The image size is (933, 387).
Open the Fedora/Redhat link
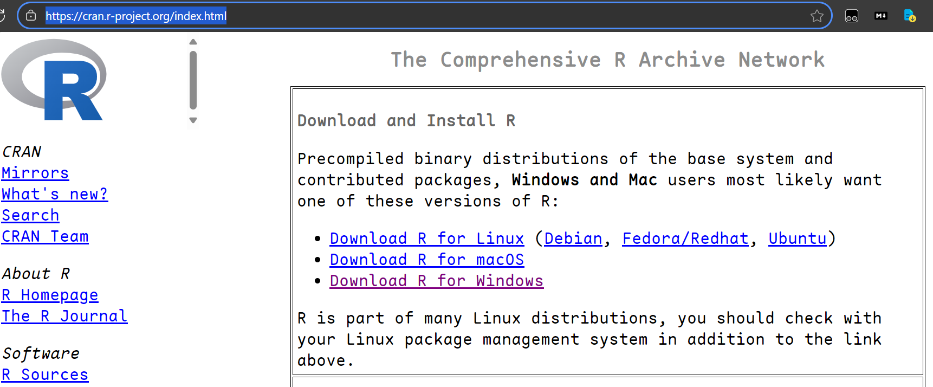685,238
